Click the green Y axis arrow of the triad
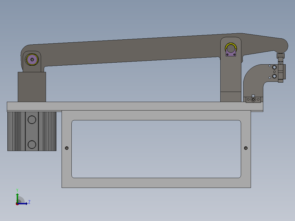 (x=17, y=198)
